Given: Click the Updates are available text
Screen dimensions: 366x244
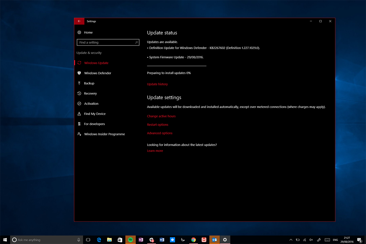Looking at the screenshot, I should [x=162, y=42].
